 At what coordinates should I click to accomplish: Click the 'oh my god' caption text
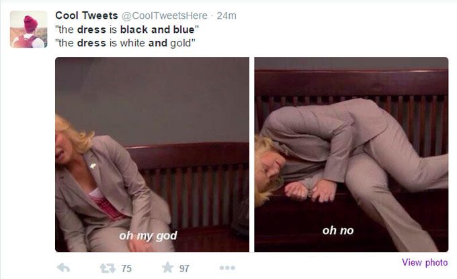click(148, 235)
